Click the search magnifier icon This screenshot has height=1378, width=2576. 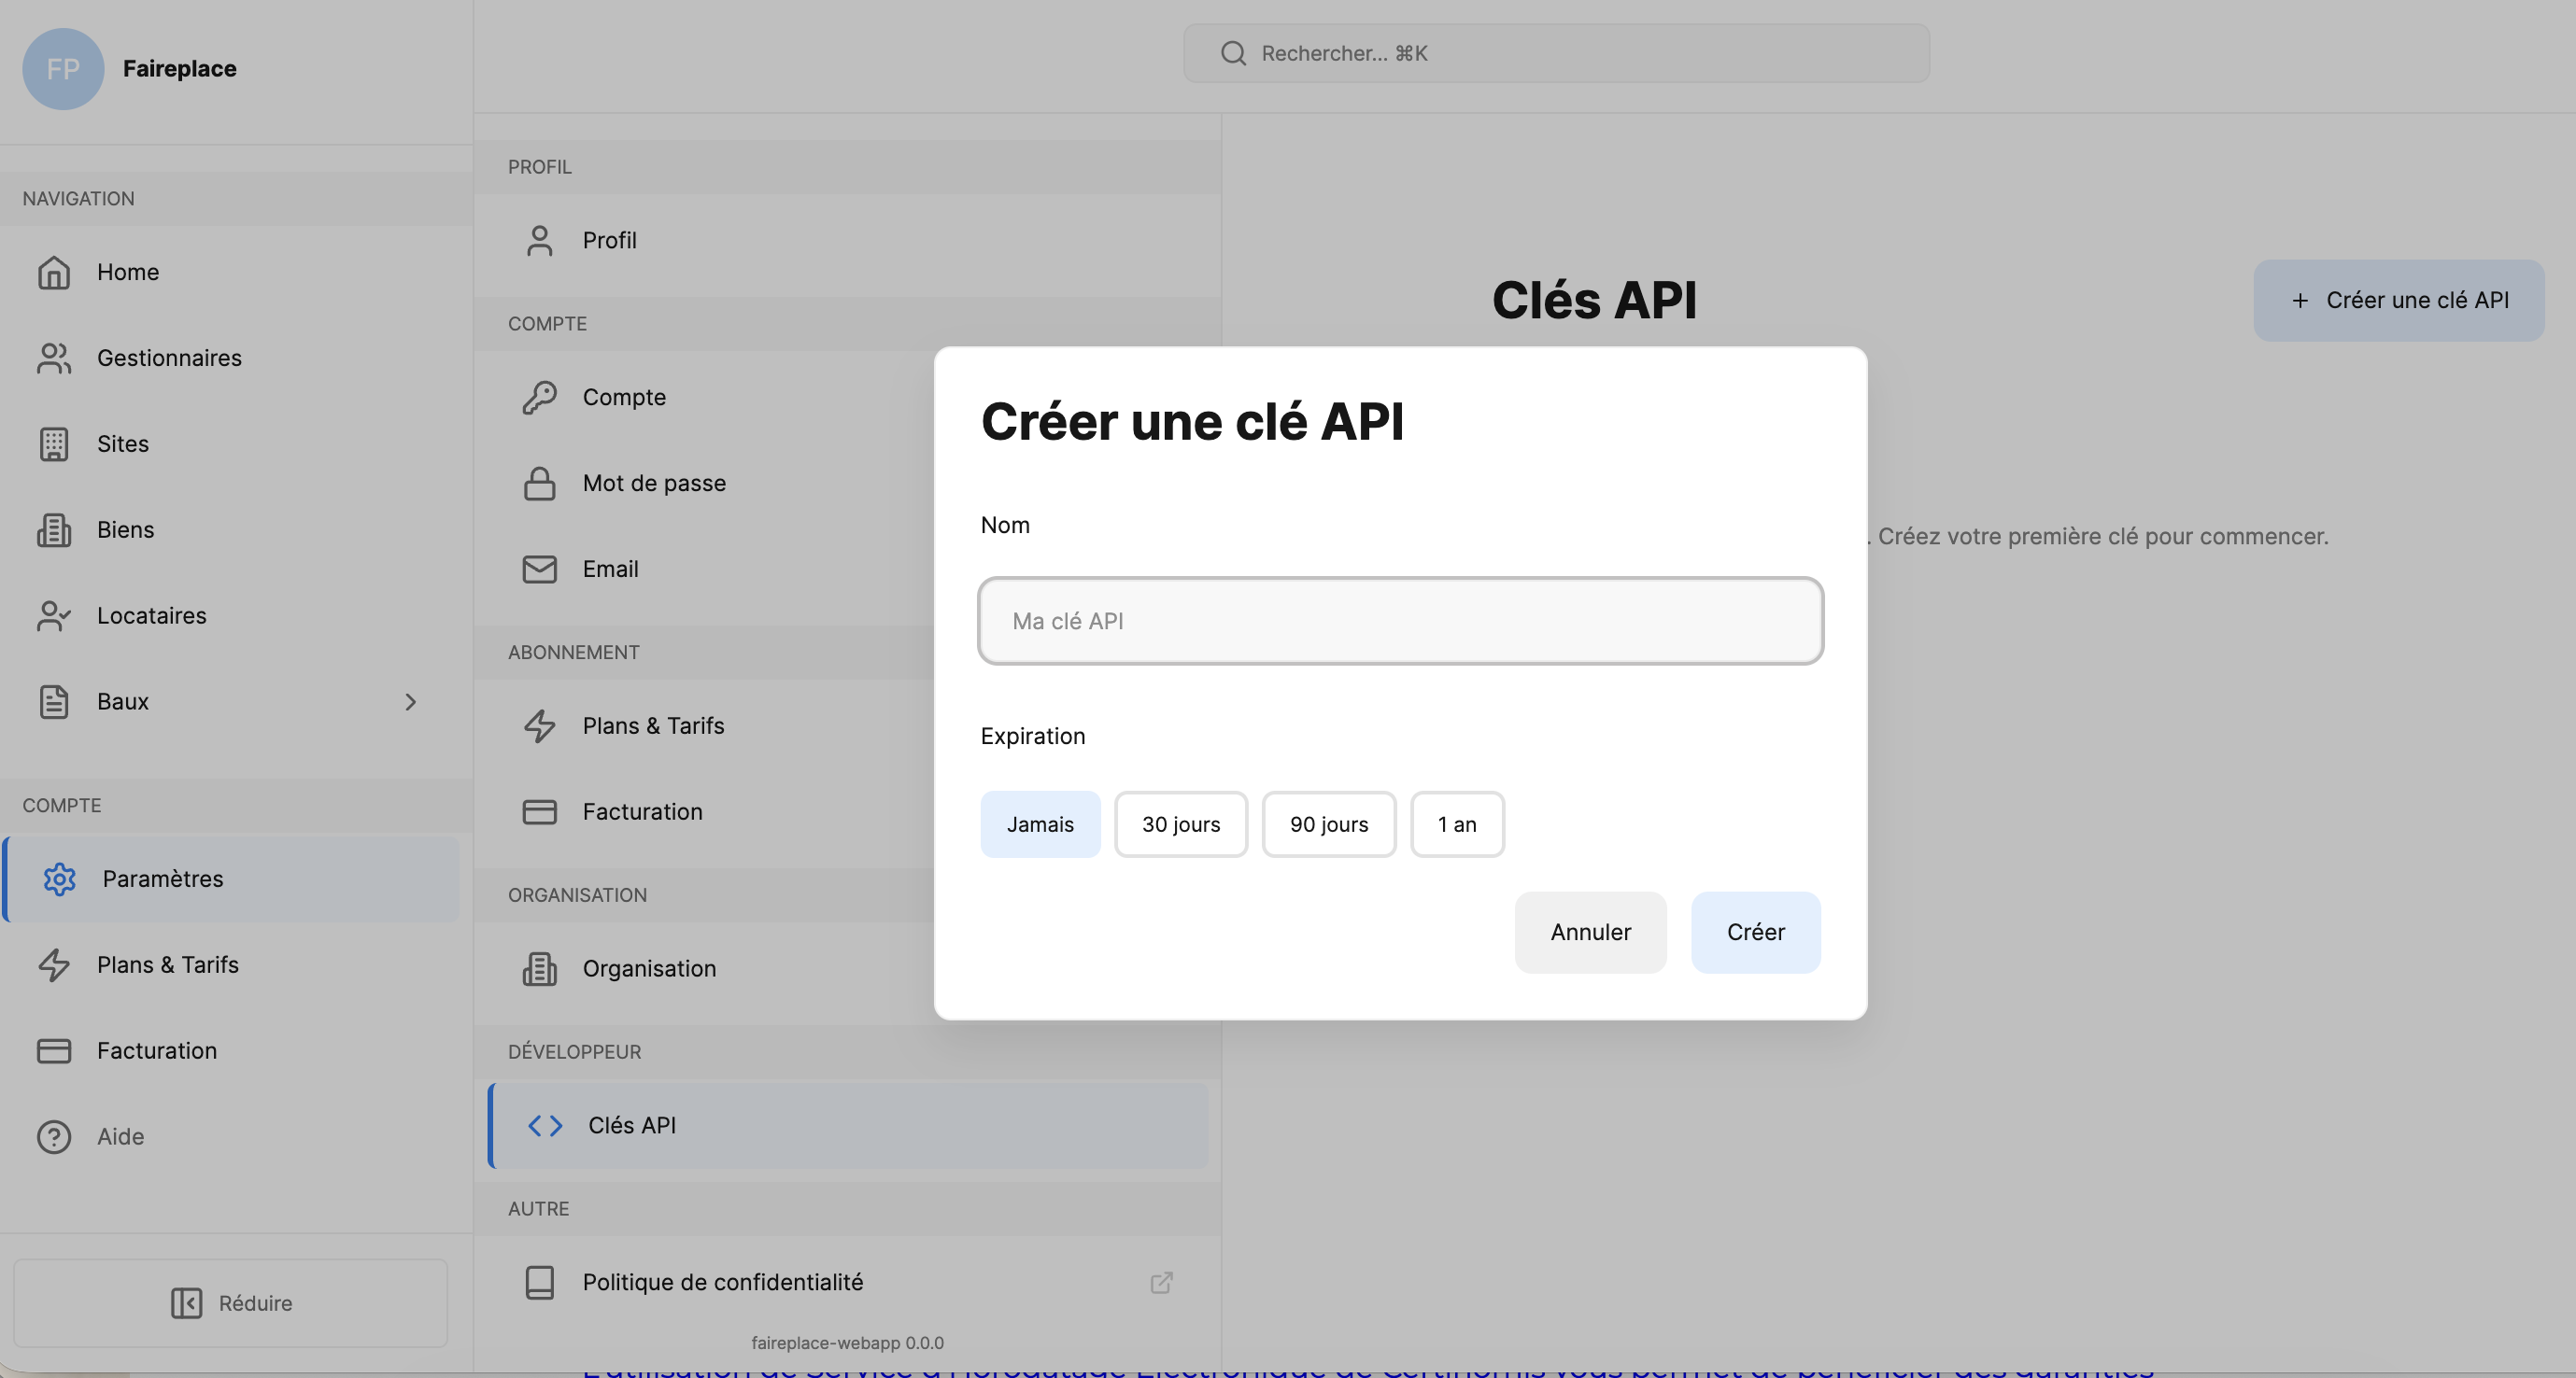tap(1233, 53)
